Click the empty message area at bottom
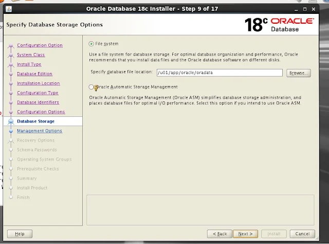329x244 pixels. click(x=200, y=210)
